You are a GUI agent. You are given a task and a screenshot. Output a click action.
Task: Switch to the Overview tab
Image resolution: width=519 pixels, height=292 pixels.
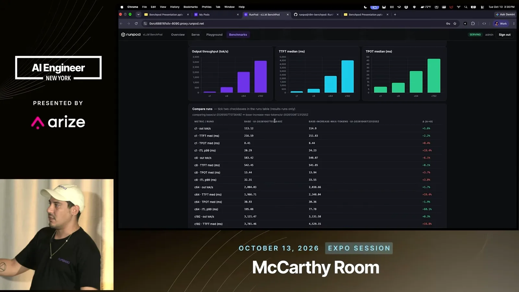[x=178, y=35]
